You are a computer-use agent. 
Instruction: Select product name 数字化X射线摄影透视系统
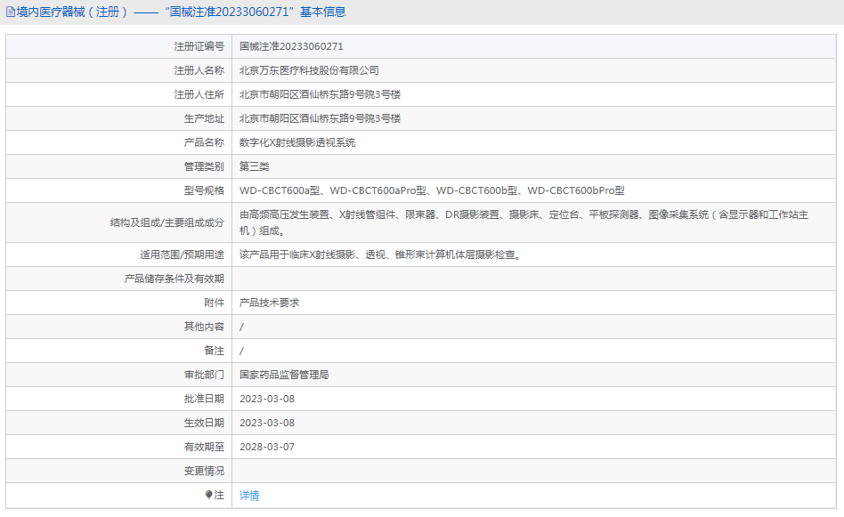(297, 142)
